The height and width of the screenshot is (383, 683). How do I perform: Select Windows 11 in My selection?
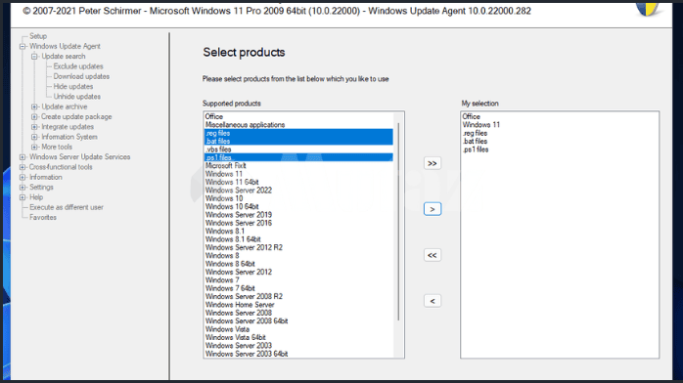[x=560, y=125]
